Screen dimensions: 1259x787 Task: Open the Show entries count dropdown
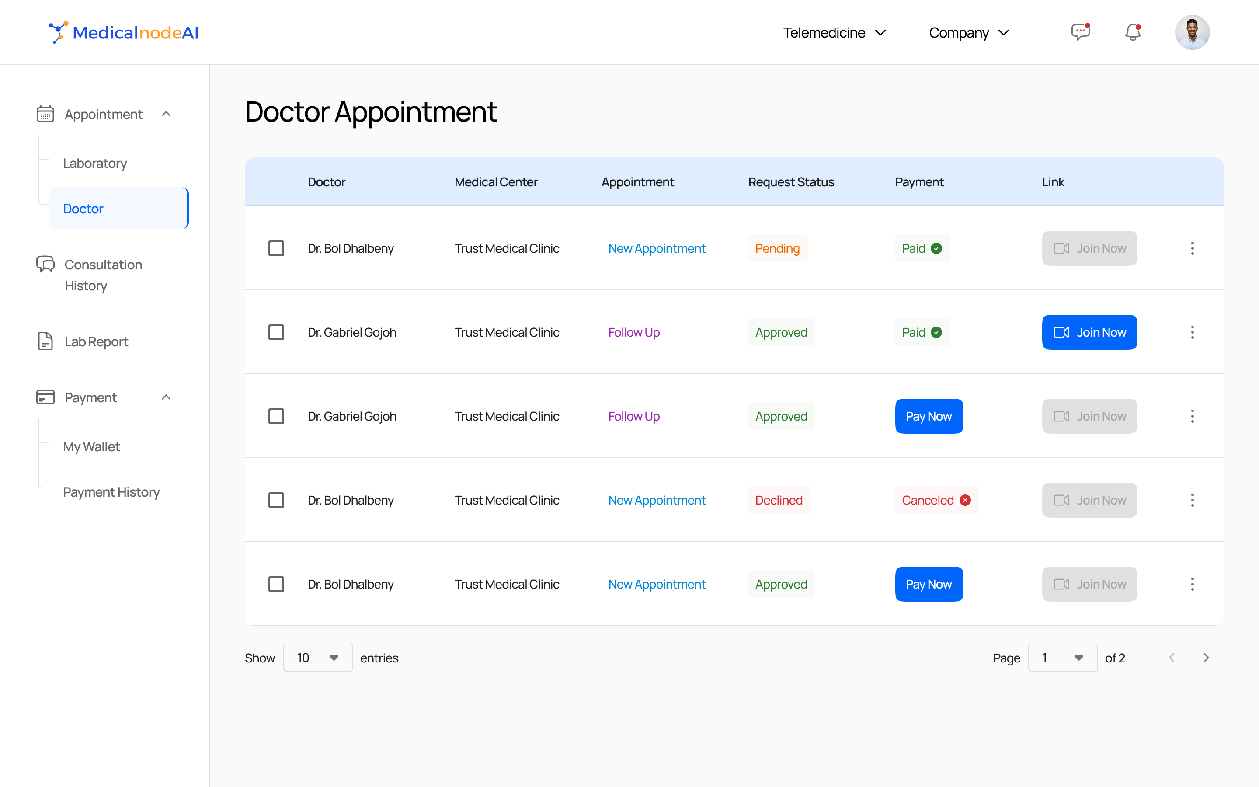coord(318,658)
